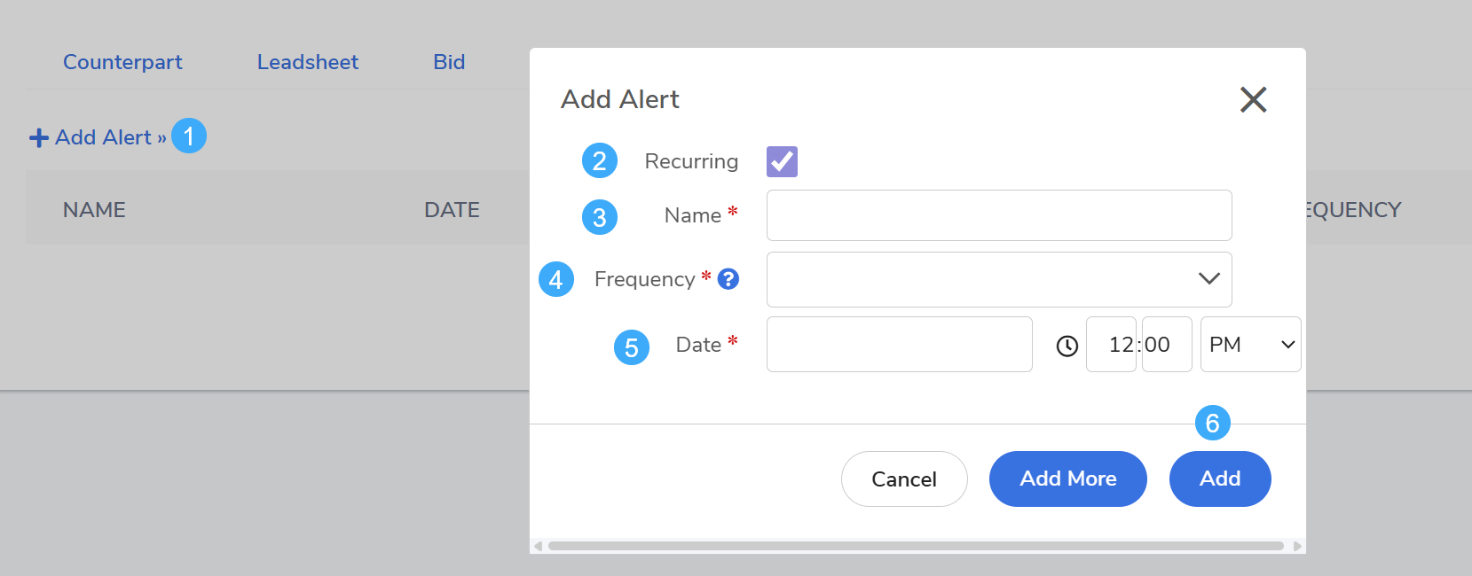Image resolution: width=1472 pixels, height=576 pixels.
Task: Click into the Name text field
Action: (998, 215)
